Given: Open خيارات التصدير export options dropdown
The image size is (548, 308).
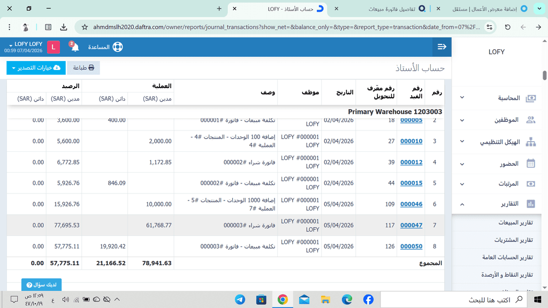Looking at the screenshot, I should pyautogui.click(x=36, y=68).
